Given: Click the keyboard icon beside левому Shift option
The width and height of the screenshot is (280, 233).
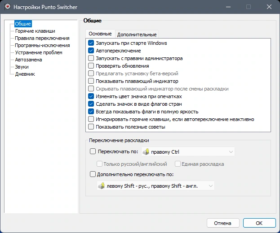Looking at the screenshot, I should [x=102, y=186].
